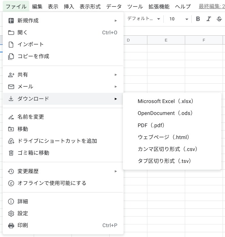Open the 挿入 menu in menu bar
The width and height of the screenshot is (225, 237).
pyautogui.click(x=69, y=6)
